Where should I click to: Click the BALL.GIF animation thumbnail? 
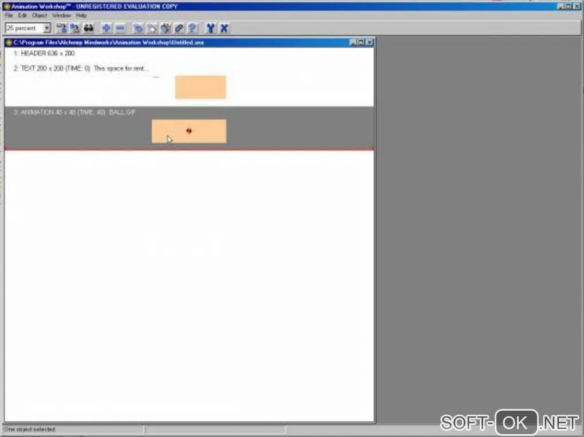click(x=189, y=131)
